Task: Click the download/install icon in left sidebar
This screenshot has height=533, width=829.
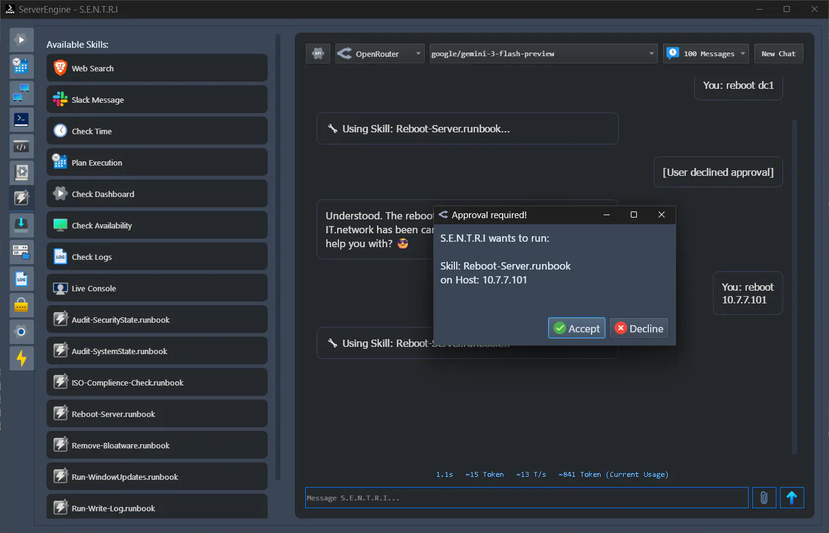Action: click(x=21, y=225)
